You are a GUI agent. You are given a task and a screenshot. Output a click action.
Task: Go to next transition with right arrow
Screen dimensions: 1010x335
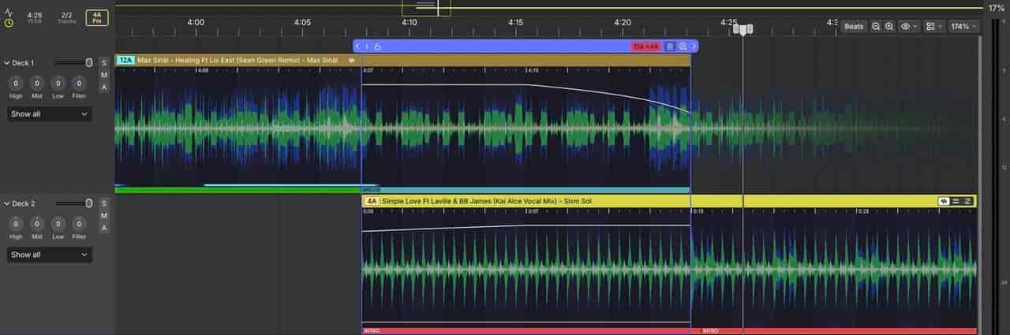(694, 47)
